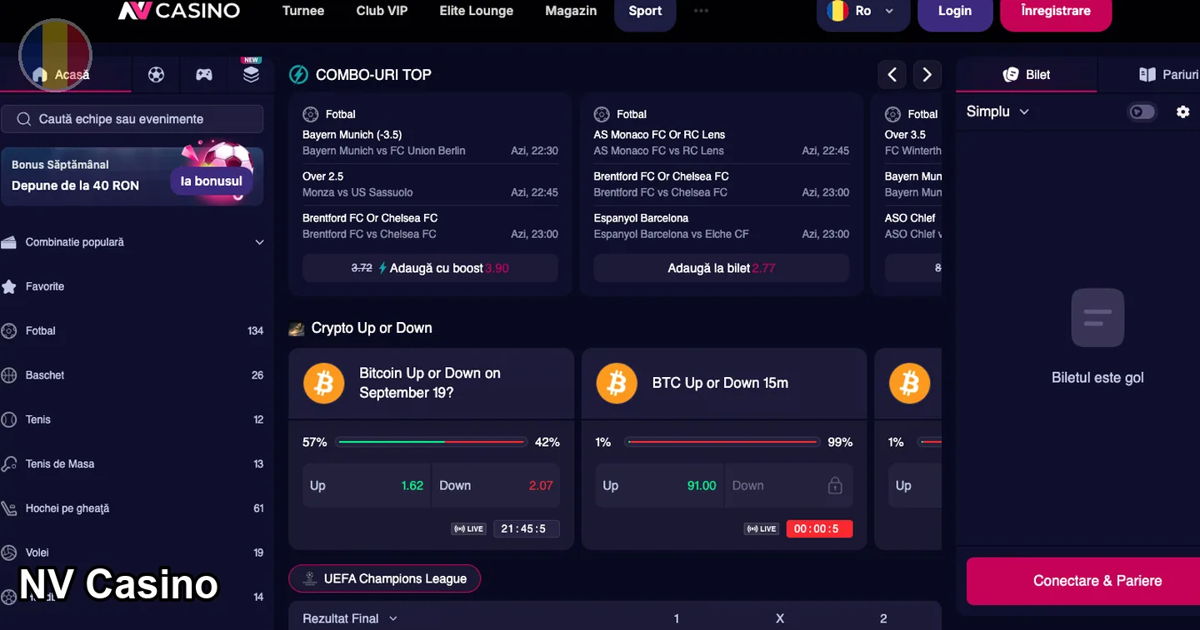Open the three-dots more menu in the header

701,11
